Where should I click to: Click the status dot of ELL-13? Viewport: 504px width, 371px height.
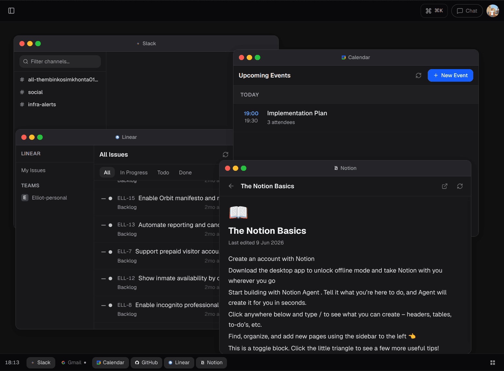pyautogui.click(x=111, y=225)
